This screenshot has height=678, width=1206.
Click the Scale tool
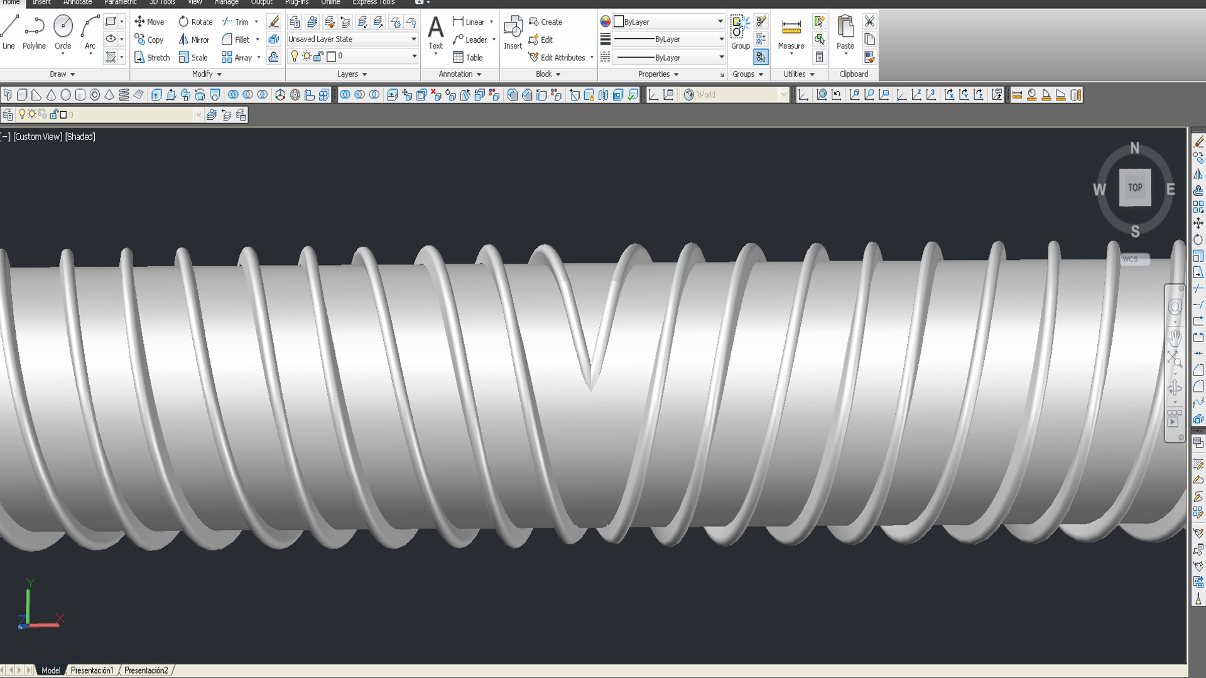[x=193, y=57]
